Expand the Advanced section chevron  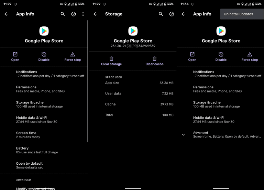[x=183, y=135]
